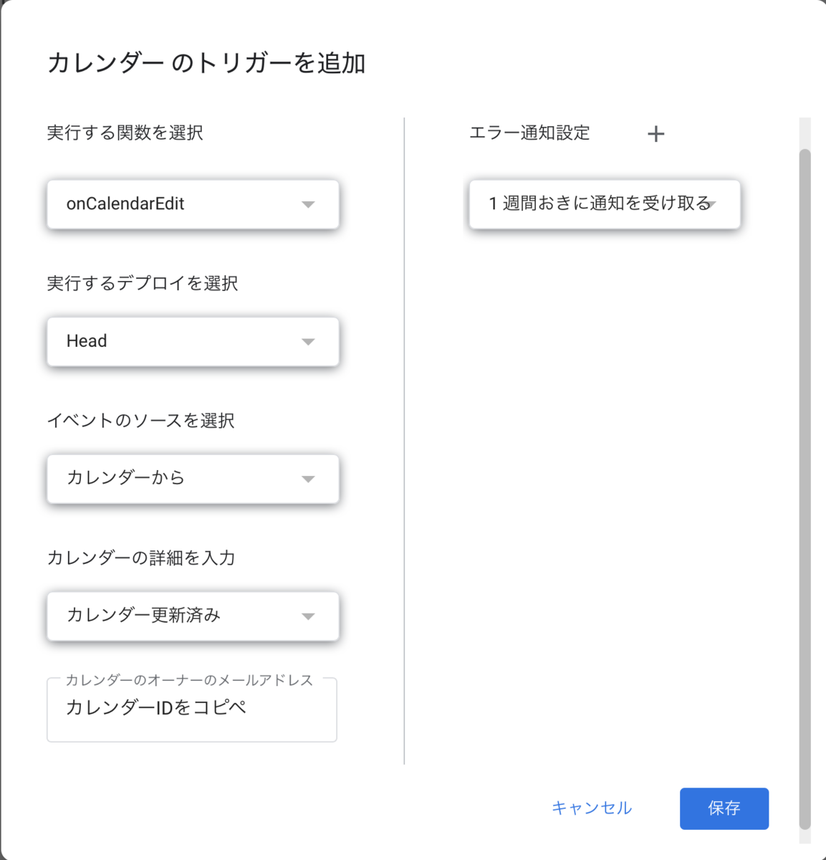Screen dimensions: 826x860
Task: Click the dropdown arrow on カレンダー更新済み selector
Action: tap(308, 616)
